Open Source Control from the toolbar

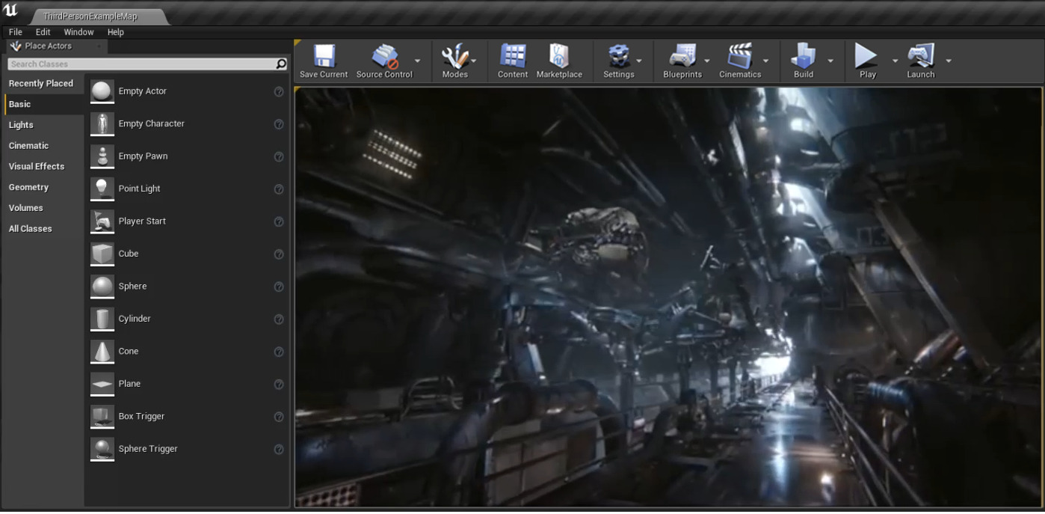[384, 56]
